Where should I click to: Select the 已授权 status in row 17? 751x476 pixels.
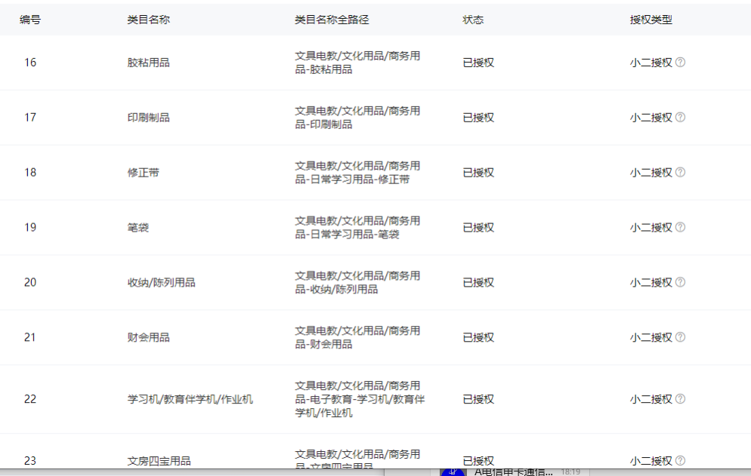[x=478, y=117]
